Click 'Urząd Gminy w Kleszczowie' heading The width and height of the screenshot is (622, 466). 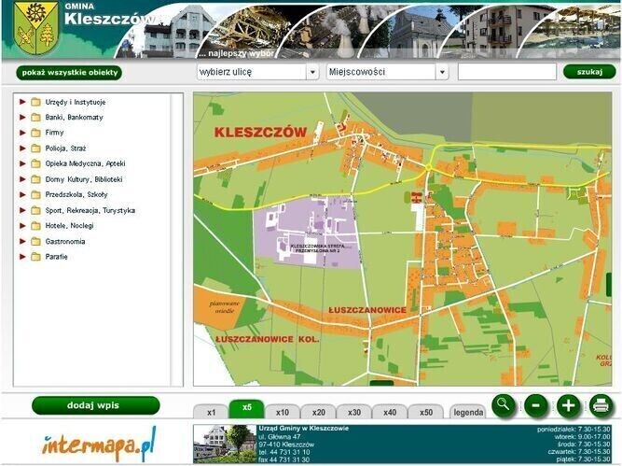tap(304, 429)
